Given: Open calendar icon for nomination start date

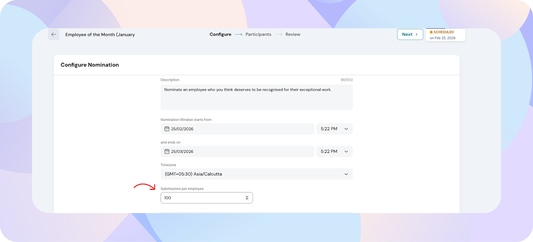Looking at the screenshot, I should 167,129.
